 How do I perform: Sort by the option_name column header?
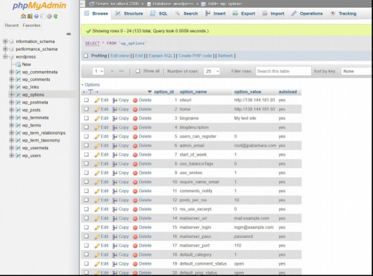(193, 92)
